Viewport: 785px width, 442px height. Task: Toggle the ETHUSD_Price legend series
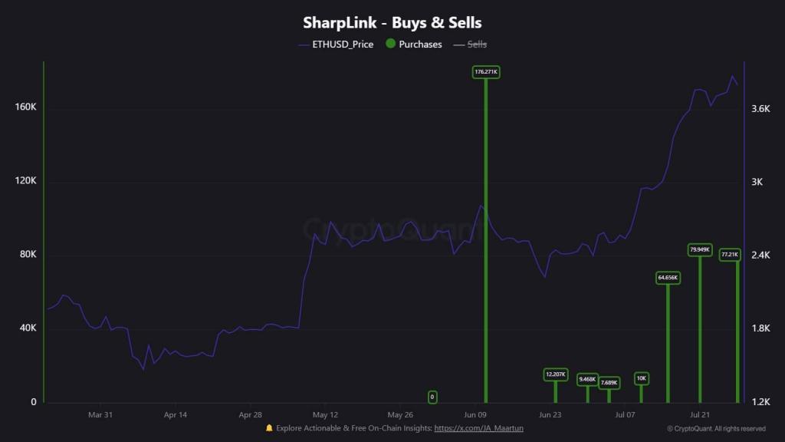pyautogui.click(x=336, y=45)
